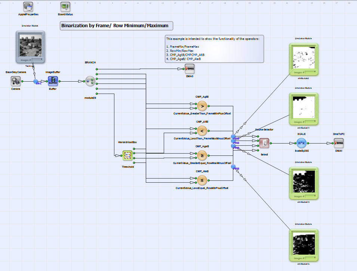Select the SCALE ScaleBy255 operator
Viewport: 357px width, 271px height.
click(x=301, y=143)
